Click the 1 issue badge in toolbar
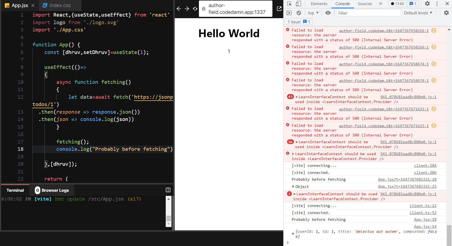The image size is (452, 246). tap(413, 4)
